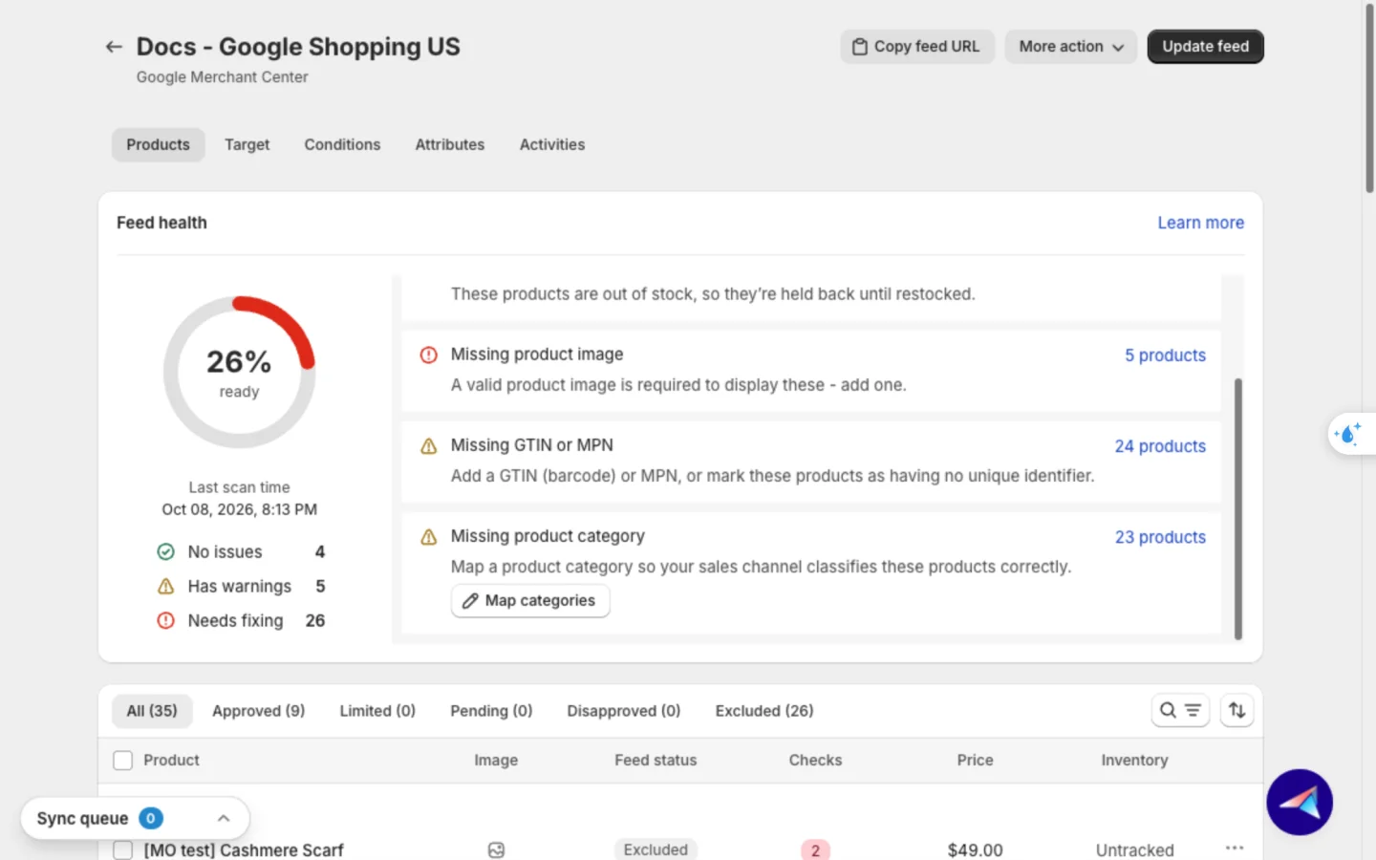Switch to the Target tab
1376x860 pixels.
247,144
